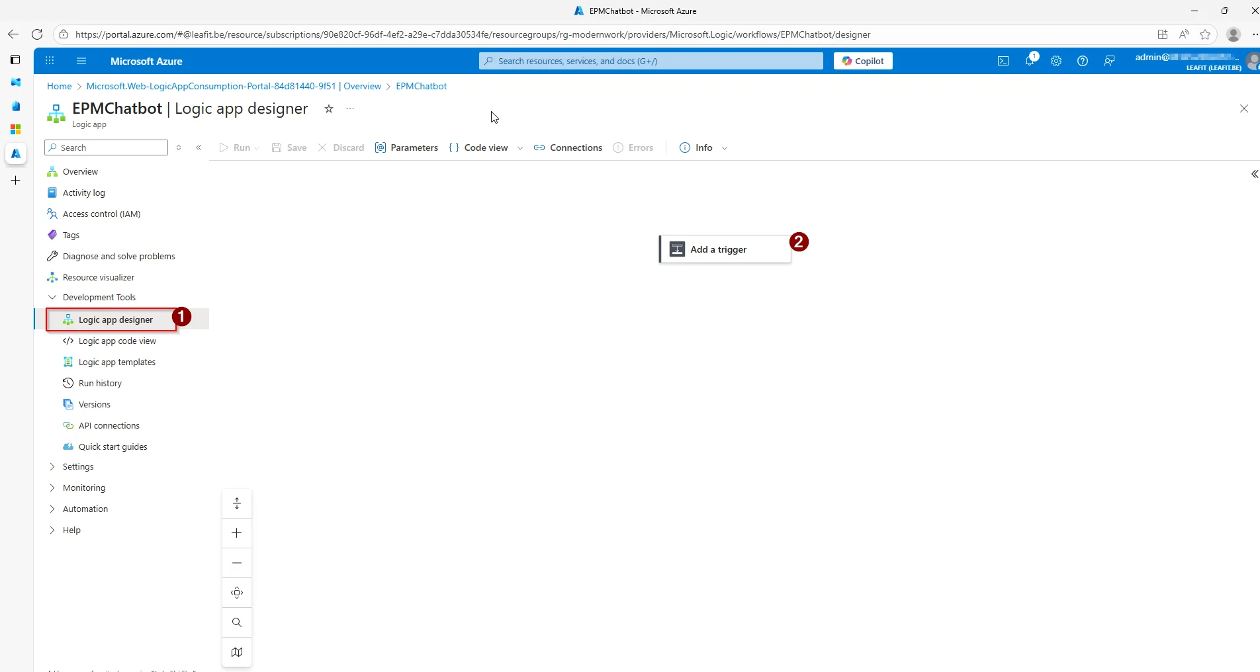Expand the Info dropdown chevron
Viewport: 1260px width, 672px height.
(x=725, y=148)
